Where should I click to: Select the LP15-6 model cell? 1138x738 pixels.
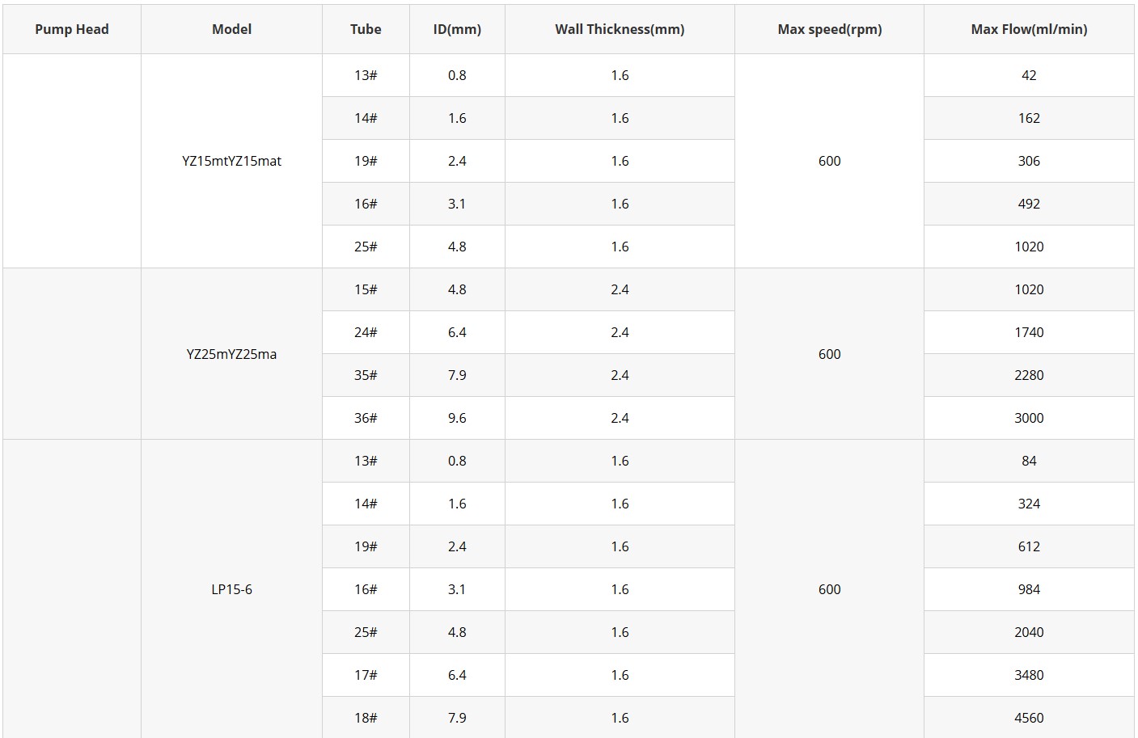click(x=231, y=589)
